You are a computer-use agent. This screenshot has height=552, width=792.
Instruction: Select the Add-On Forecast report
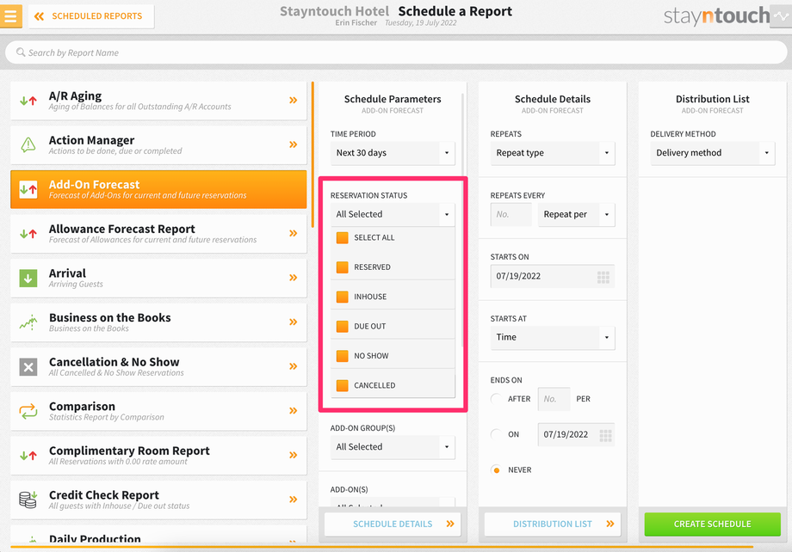pyautogui.click(x=158, y=189)
